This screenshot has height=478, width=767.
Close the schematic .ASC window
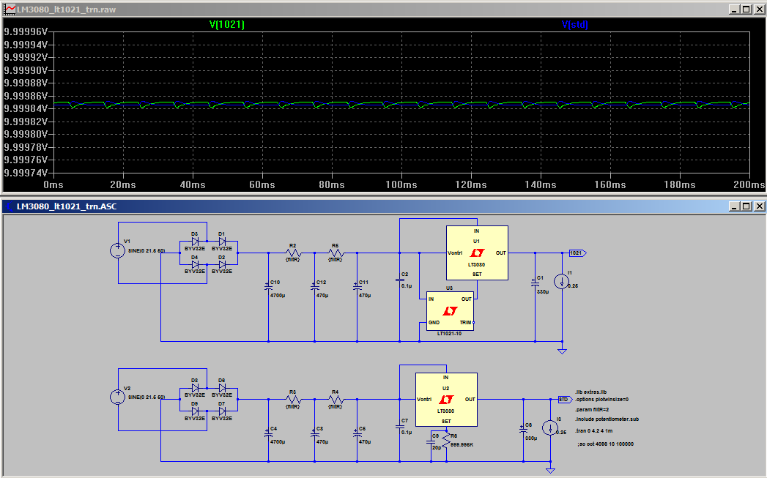[759, 206]
